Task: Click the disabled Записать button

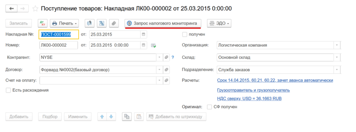Action: click(18, 23)
